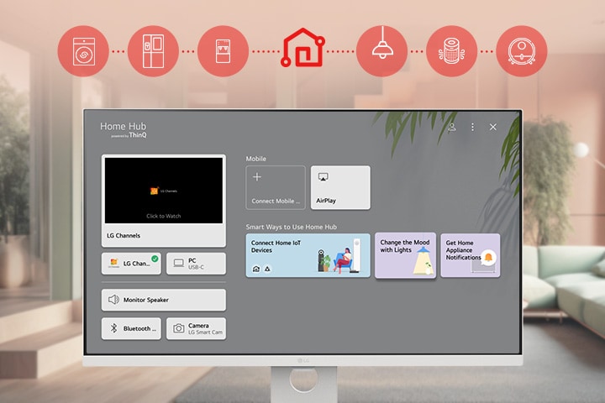Select the robot vacuum icon
Image resolution: width=605 pixels, height=403 pixels.
click(521, 50)
